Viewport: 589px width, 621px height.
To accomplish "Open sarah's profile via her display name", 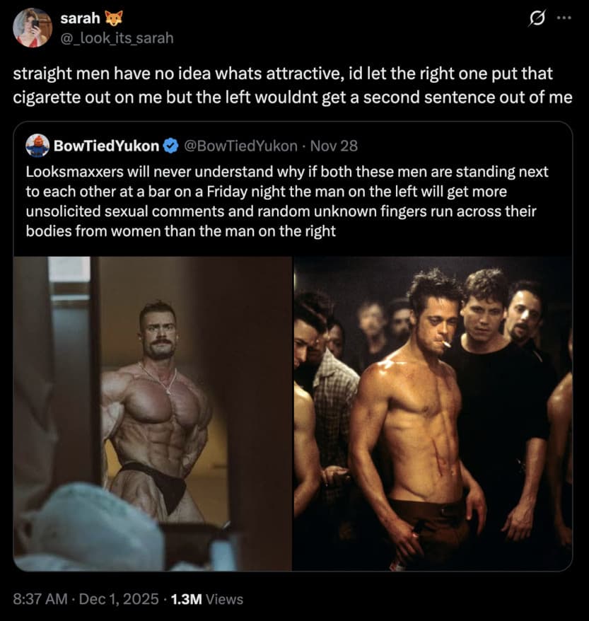I will click(x=82, y=18).
